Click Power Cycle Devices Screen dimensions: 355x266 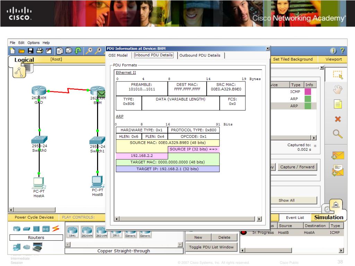tap(34, 217)
